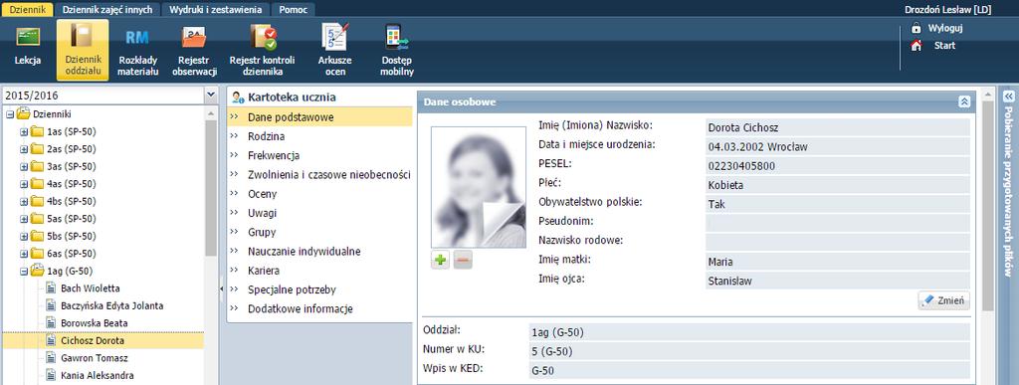Expand the 4as (SP-50) node
Image resolution: width=1019 pixels, height=385 pixels.
tap(24, 184)
